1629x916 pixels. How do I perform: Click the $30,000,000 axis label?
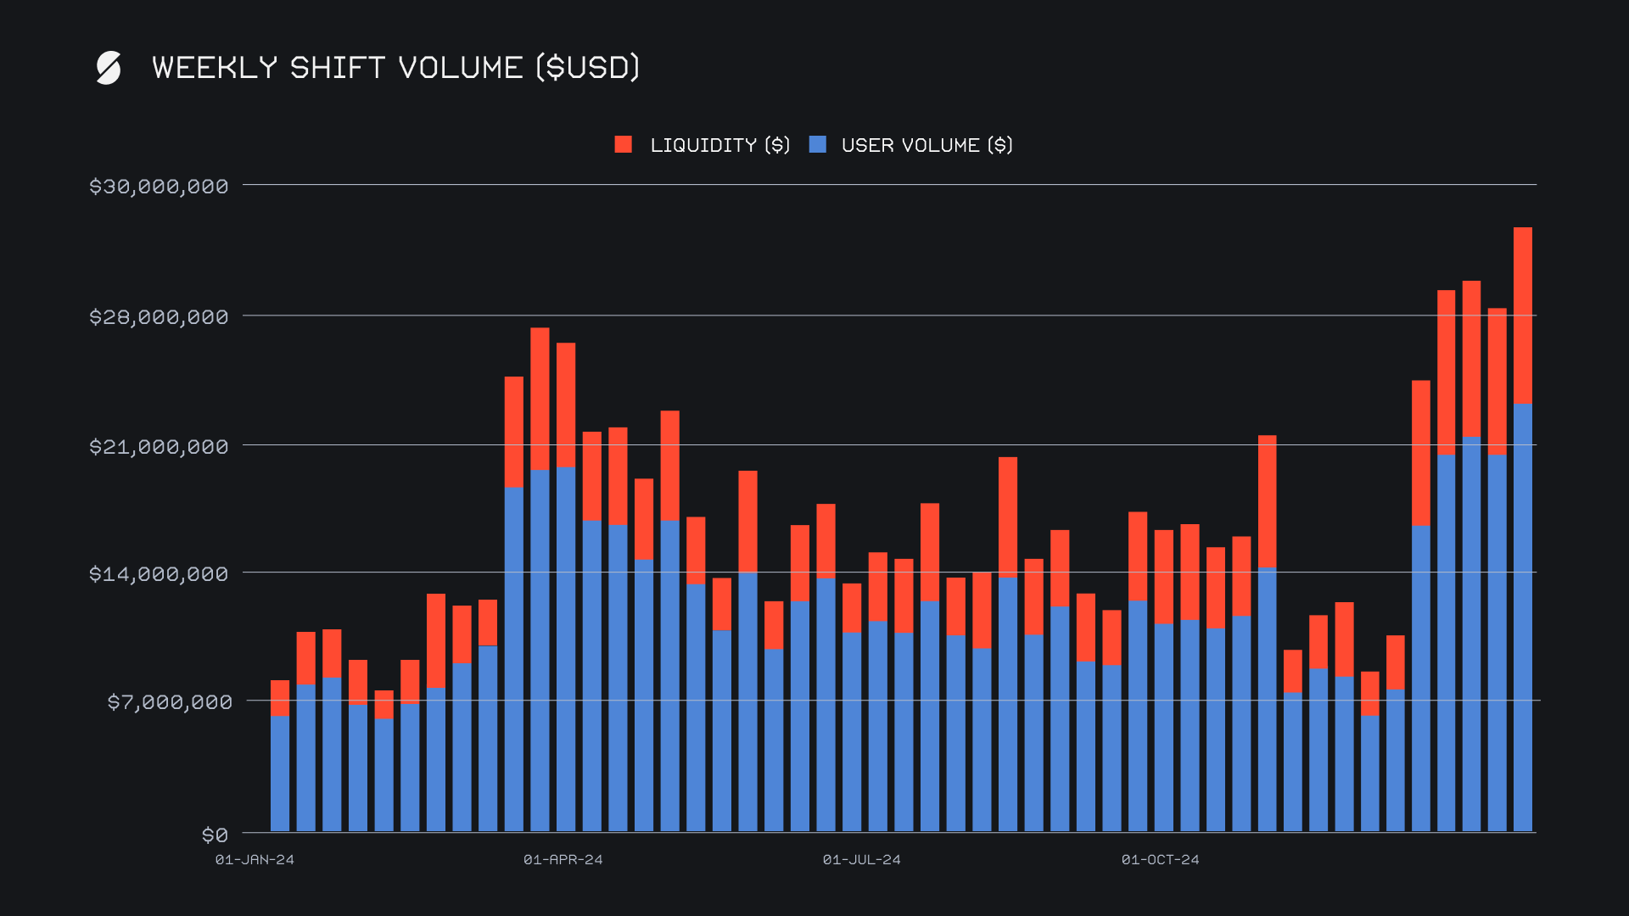coord(159,187)
